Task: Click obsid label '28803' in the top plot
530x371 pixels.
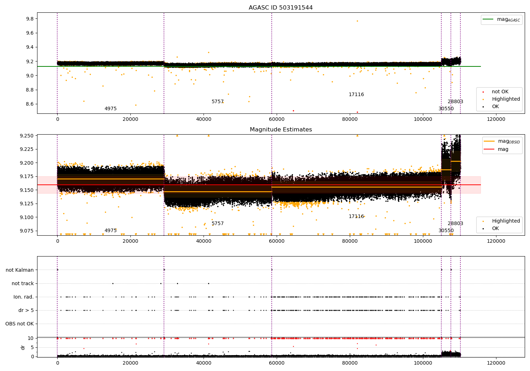Action: click(455, 102)
